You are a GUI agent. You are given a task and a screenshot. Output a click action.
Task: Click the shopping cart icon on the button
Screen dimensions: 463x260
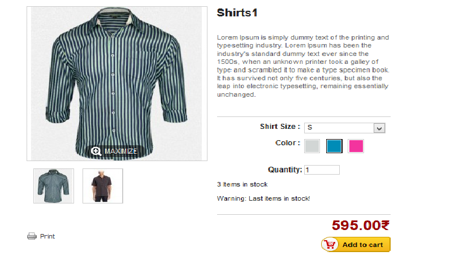330,244
